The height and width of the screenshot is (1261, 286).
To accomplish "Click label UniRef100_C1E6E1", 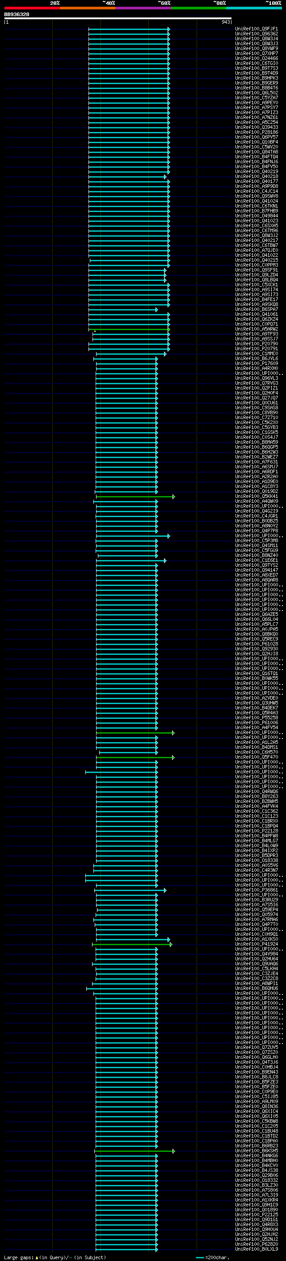I will [257, 560].
